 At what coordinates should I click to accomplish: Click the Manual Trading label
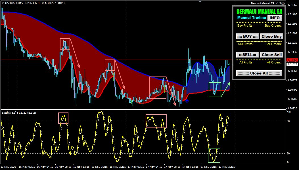click(x=252, y=18)
